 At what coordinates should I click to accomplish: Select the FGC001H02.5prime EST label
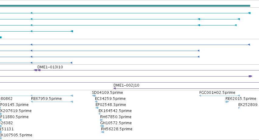pos(217,93)
